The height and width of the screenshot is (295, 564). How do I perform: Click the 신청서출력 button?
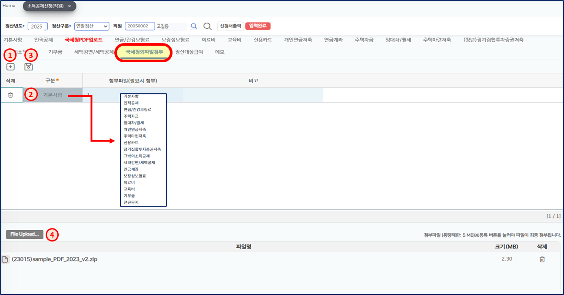[230, 26]
